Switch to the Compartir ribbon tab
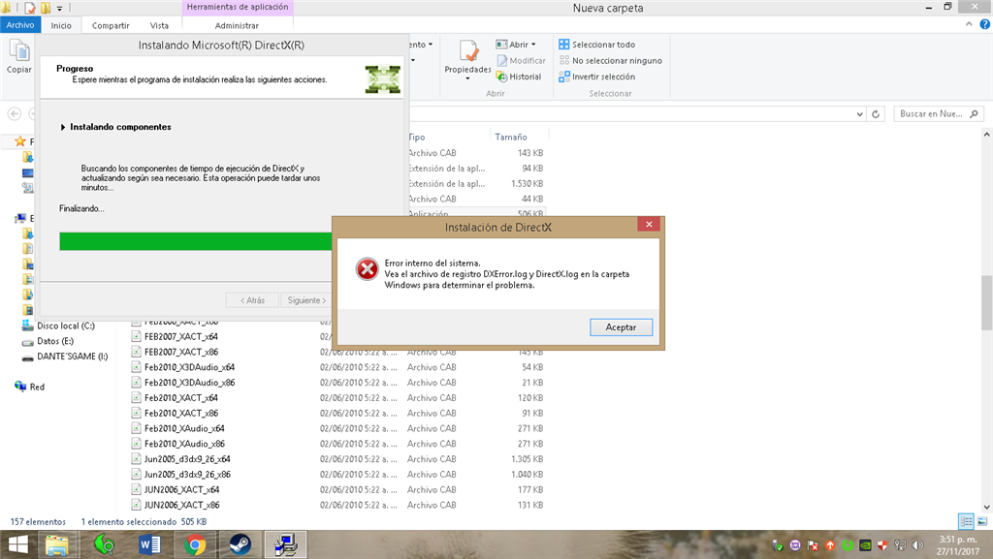Screen dimensions: 993x559 (x=111, y=25)
